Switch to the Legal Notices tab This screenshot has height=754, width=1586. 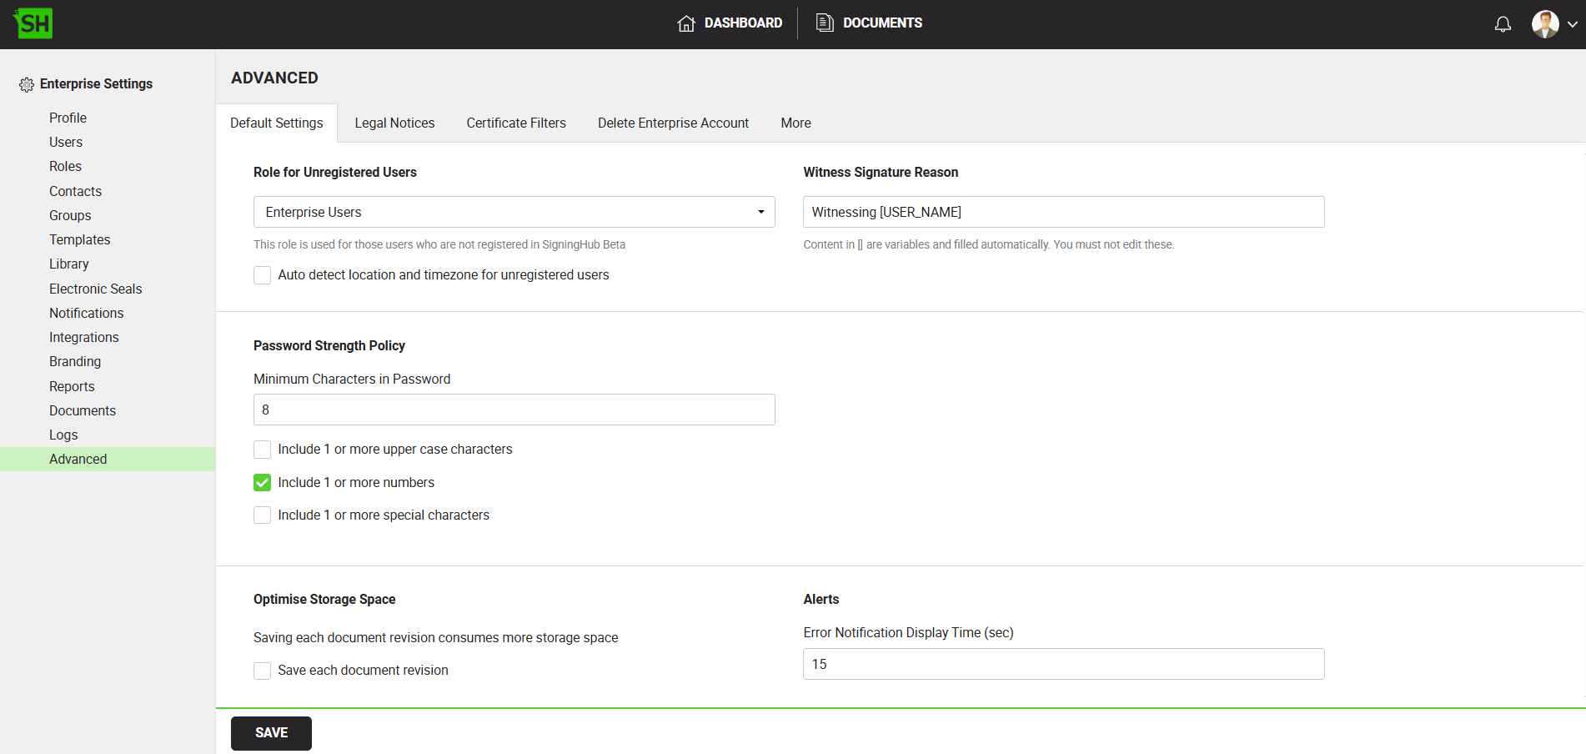point(394,123)
